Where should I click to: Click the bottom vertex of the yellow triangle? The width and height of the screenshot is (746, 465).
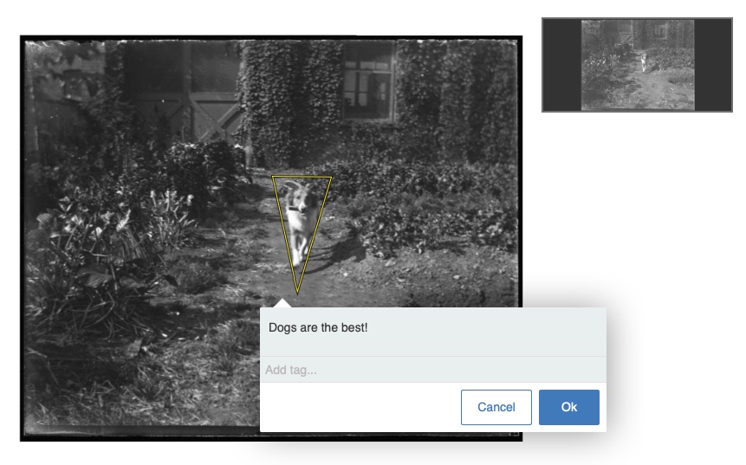pyautogui.click(x=296, y=294)
